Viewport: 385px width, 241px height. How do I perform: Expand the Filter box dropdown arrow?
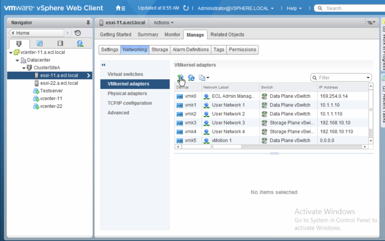pos(368,78)
